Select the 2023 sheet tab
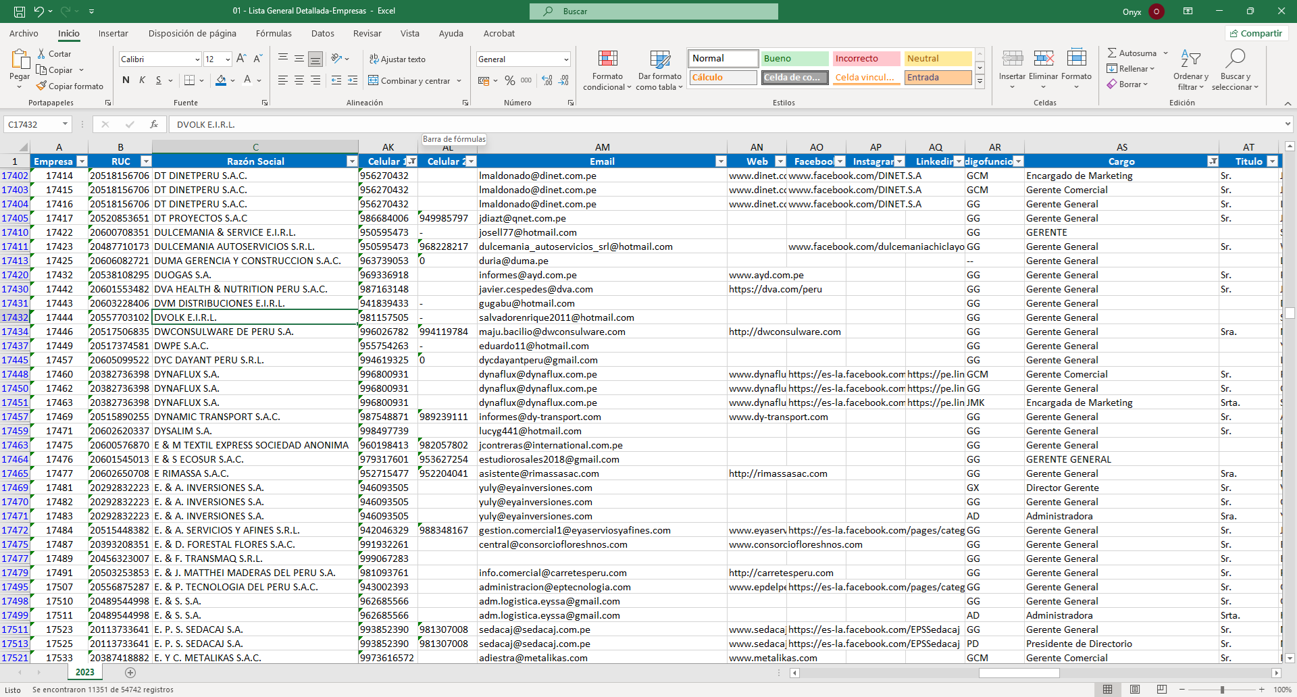 [85, 672]
